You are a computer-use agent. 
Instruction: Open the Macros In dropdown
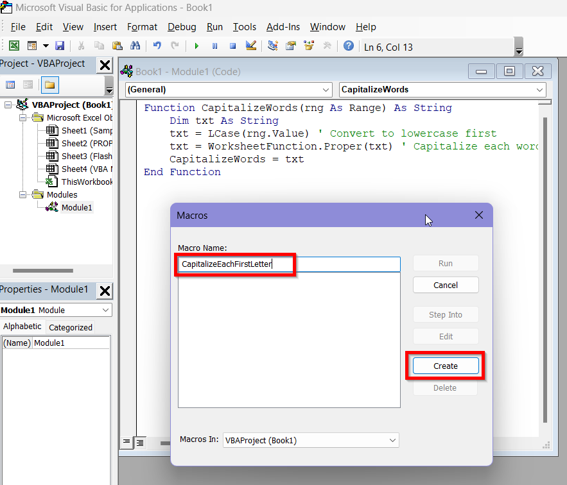pos(311,441)
